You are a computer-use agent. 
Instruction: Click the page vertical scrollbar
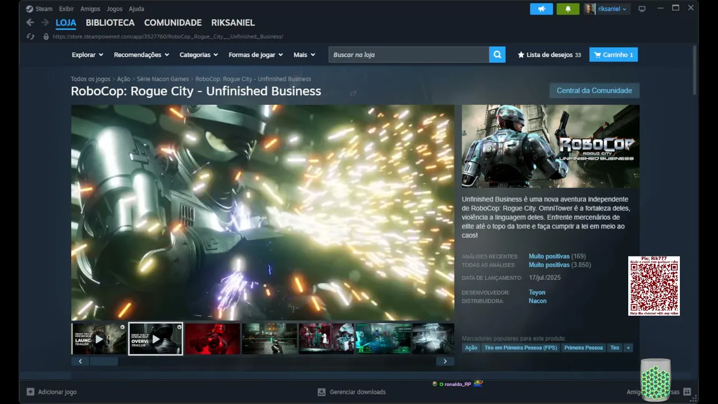point(695,70)
